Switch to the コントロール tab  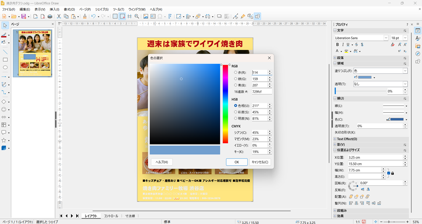pos(111,216)
